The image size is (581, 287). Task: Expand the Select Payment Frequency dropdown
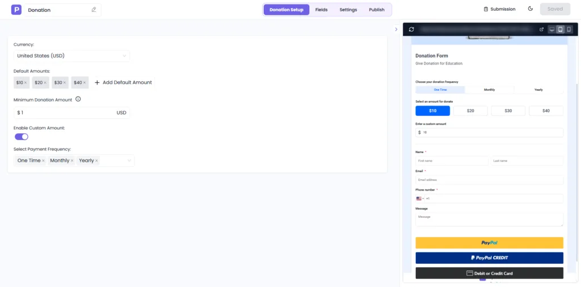pos(129,161)
